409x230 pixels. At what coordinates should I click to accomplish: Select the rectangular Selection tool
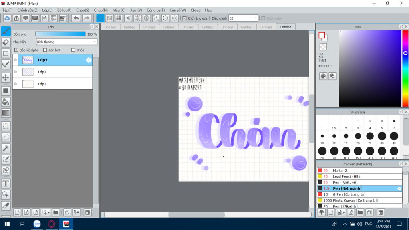click(x=6, y=126)
